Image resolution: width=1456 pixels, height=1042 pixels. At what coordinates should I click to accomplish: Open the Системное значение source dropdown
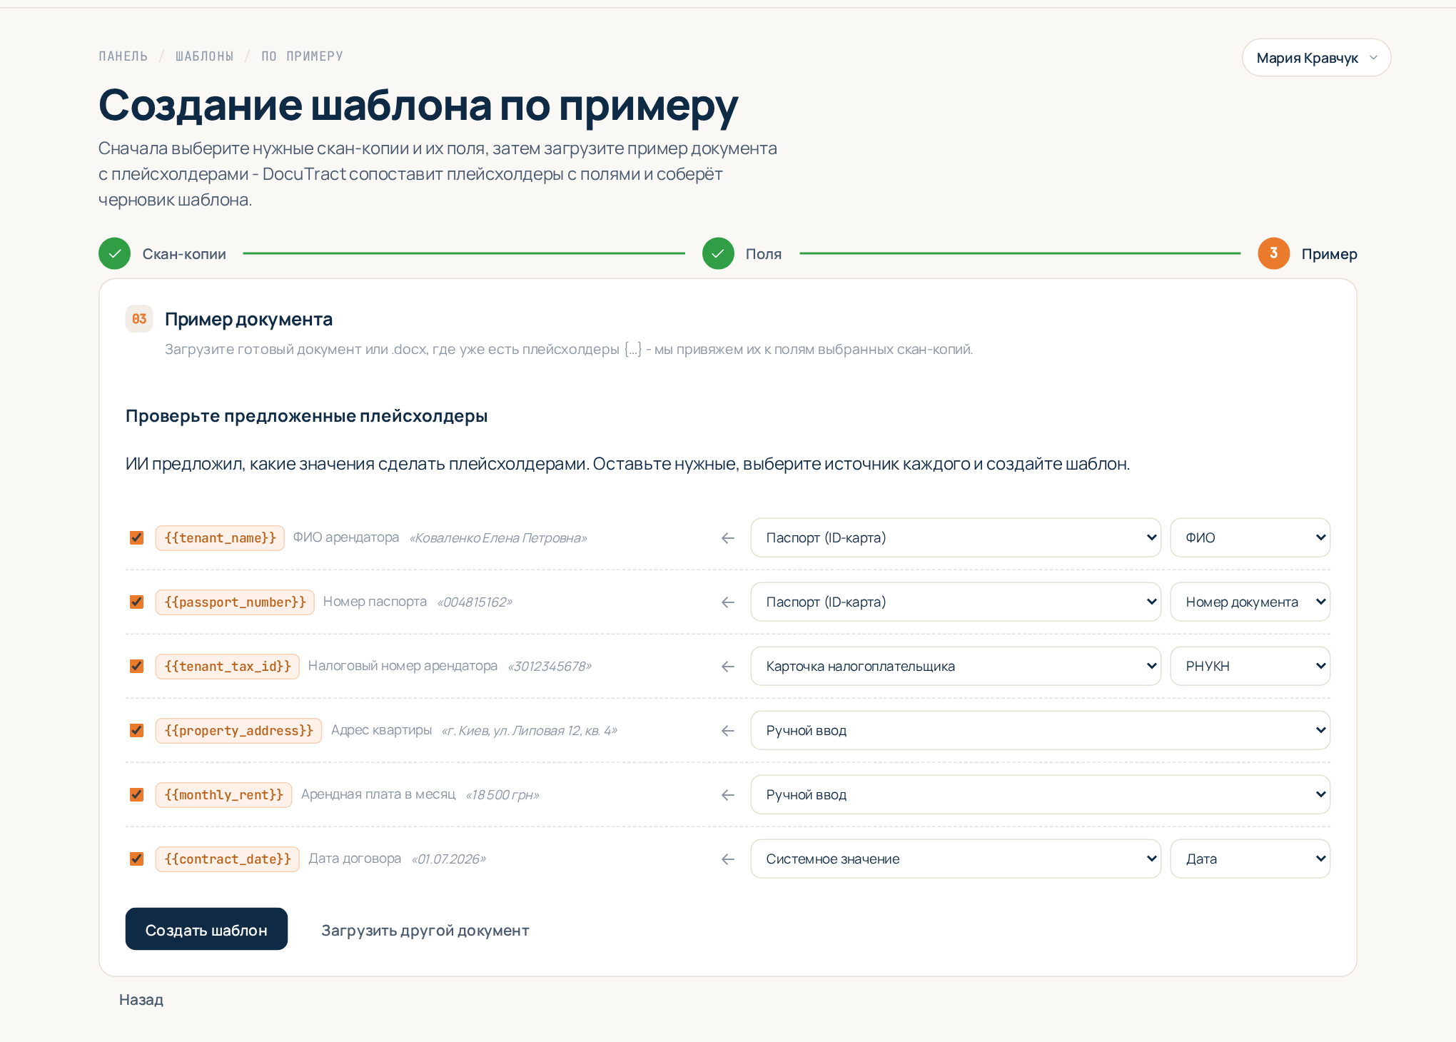click(x=956, y=859)
